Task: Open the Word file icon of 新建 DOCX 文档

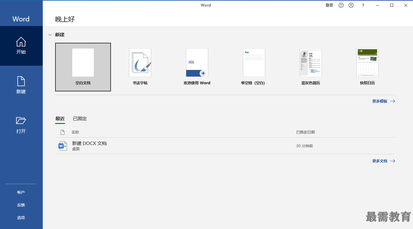Action: tap(63, 146)
